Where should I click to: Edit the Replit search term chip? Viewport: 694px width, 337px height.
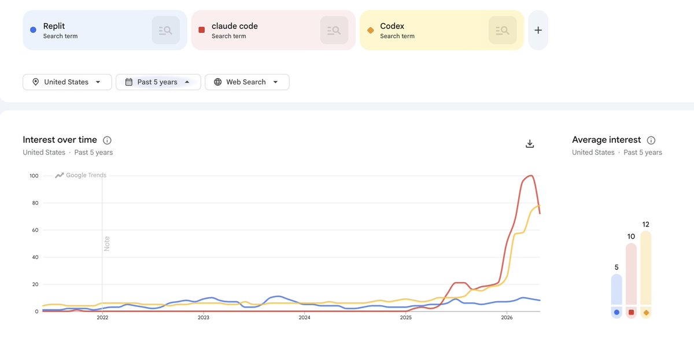coord(105,30)
